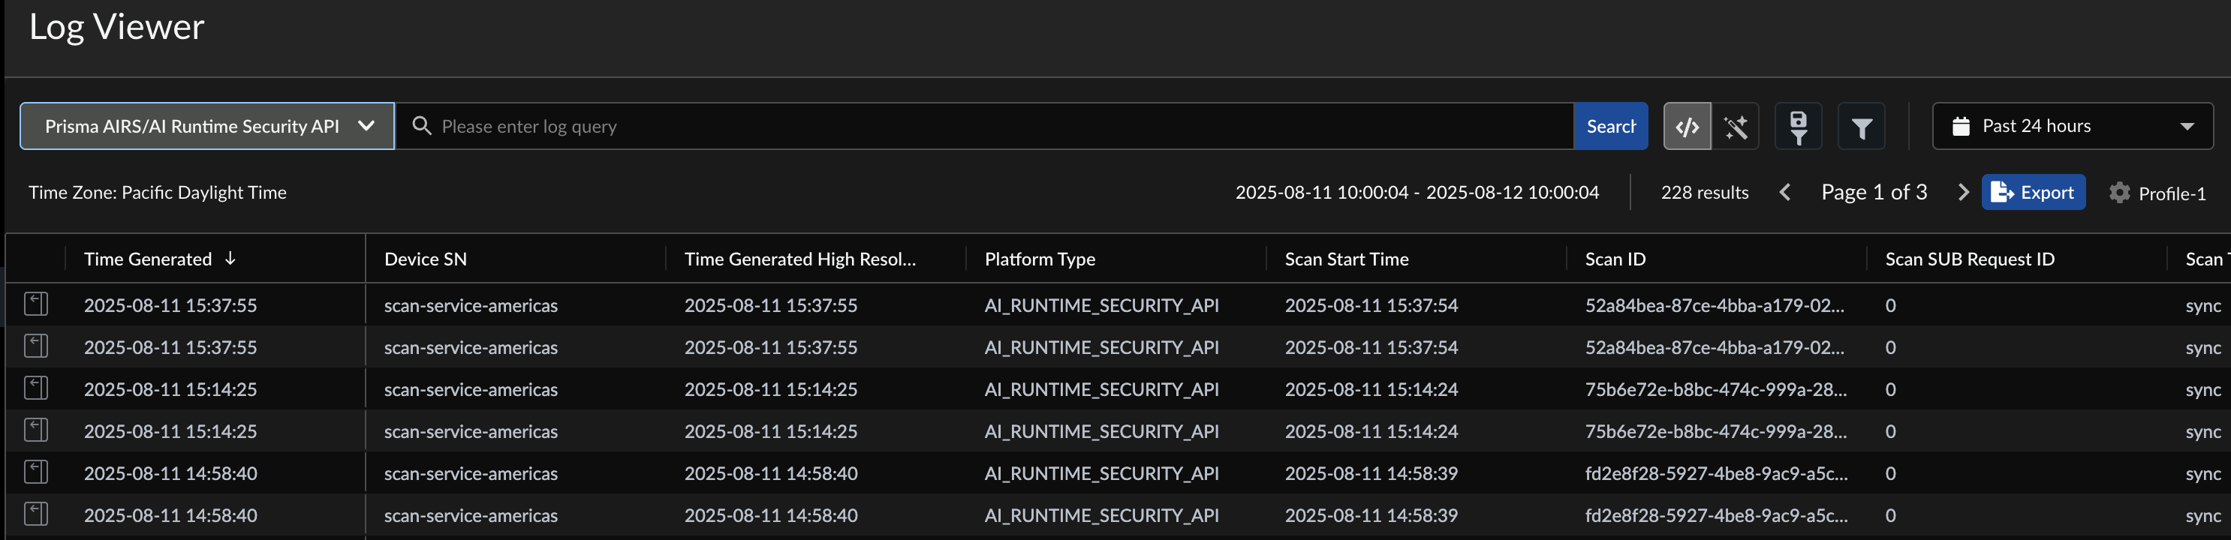Click the query code mode icon
This screenshot has width=2231, height=540.
[1686, 127]
